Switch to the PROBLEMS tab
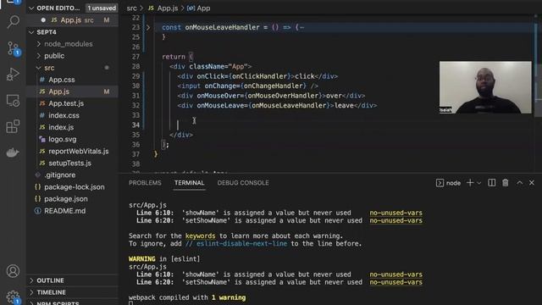Viewport: 542px width, 305px height. (x=145, y=183)
